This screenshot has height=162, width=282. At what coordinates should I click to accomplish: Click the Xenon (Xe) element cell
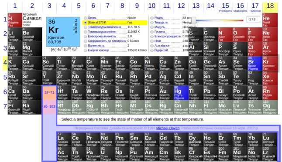click(270, 78)
